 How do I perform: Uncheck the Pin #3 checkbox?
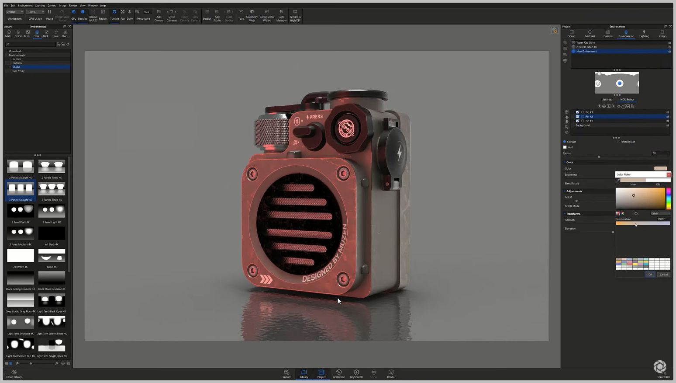click(577, 112)
